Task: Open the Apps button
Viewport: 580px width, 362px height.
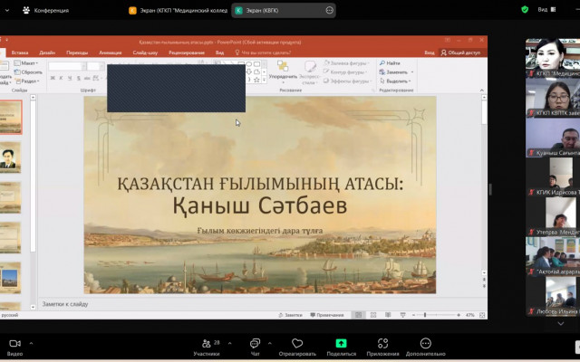Action: tap(382, 344)
